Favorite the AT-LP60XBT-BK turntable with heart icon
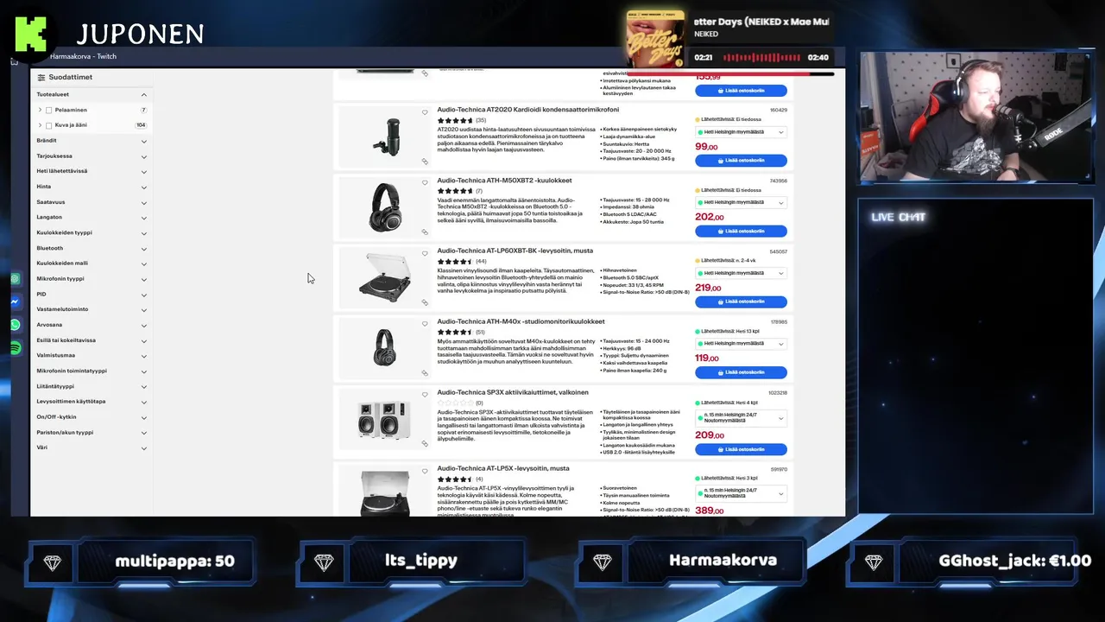 pyautogui.click(x=425, y=254)
